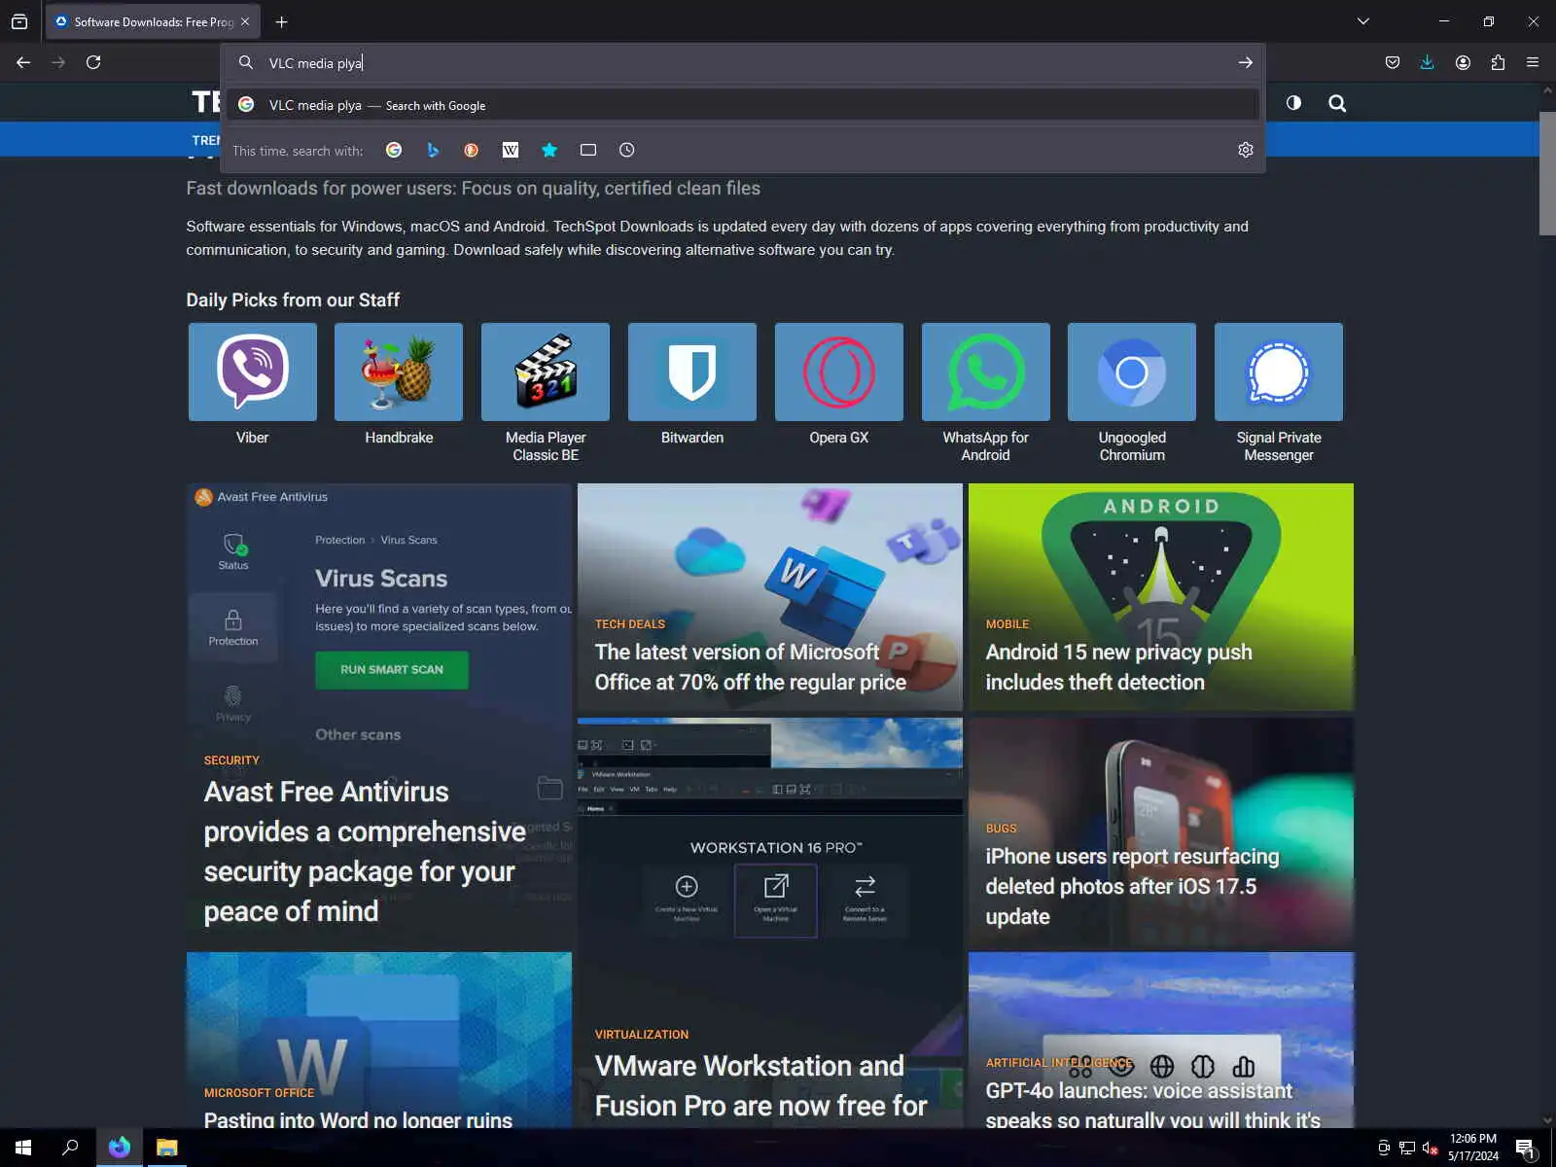Open search settings gear in the address dropdown

(1246, 150)
